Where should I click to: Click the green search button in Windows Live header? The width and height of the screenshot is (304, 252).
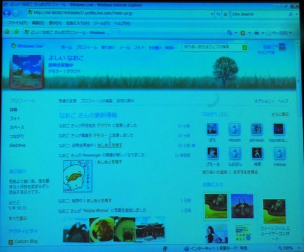[244, 47]
